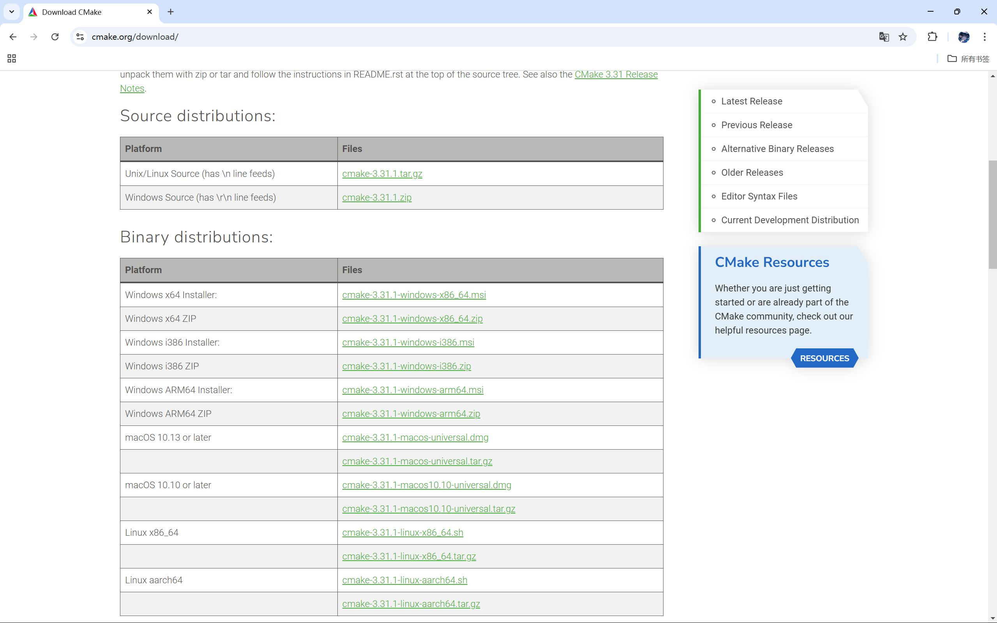The height and width of the screenshot is (623, 997).
Task: Download cmake-3.31.1-windows-i386.msi
Action: (408, 342)
